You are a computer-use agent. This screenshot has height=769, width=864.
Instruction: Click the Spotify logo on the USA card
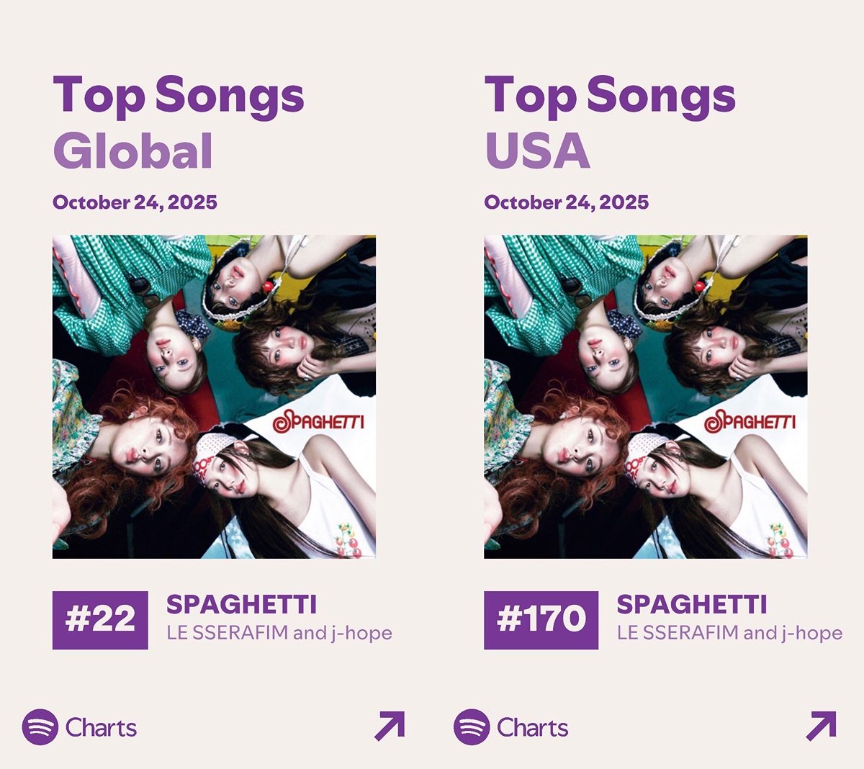[472, 727]
